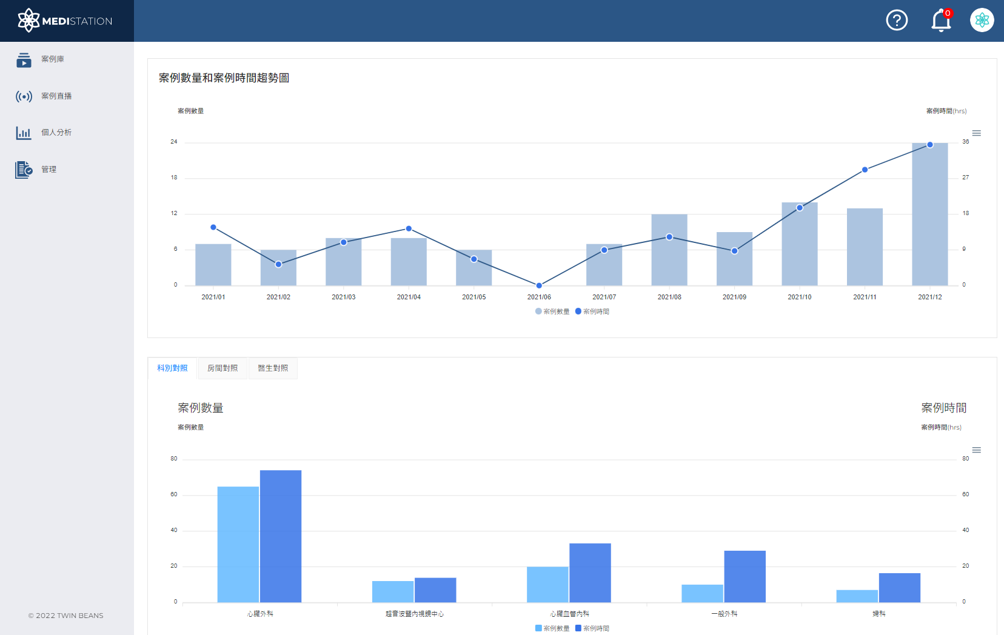Viewport: 1004px width, 635px height.
Task: Click the 案例直播 live broadcast icon
Action: tap(24, 96)
